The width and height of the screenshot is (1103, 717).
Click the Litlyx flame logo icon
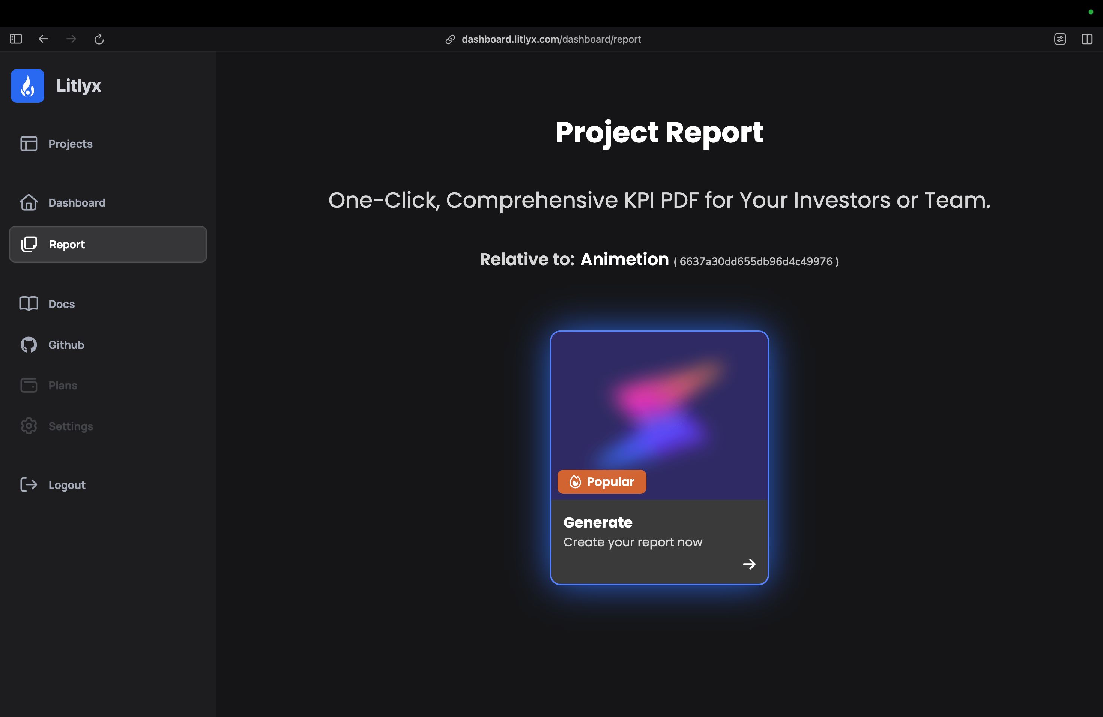[27, 86]
